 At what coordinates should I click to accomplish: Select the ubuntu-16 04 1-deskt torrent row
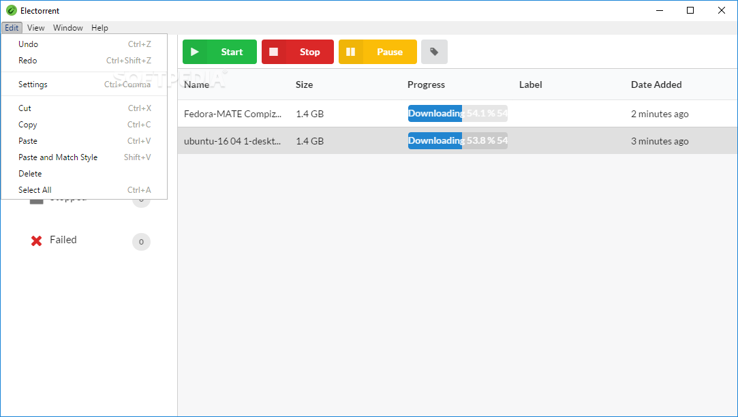(x=457, y=141)
